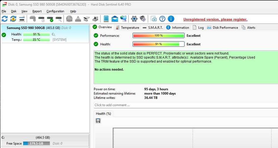Click the TRIM feature status line
Image resolution: width=278 pixels, height=148 pixels.
coord(153,61)
